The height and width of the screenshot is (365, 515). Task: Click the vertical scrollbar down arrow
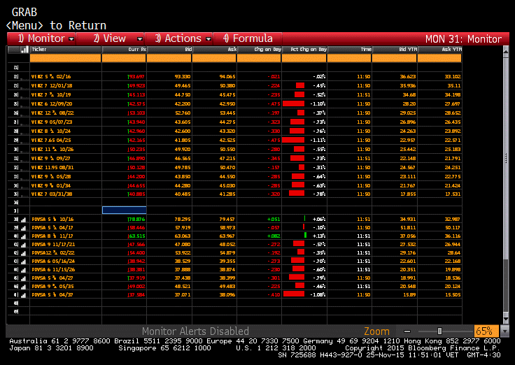click(x=506, y=319)
